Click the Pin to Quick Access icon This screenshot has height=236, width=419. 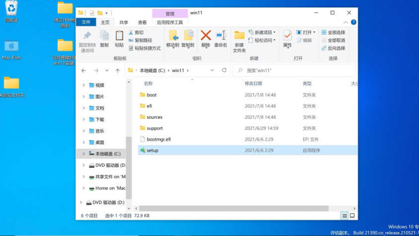[x=87, y=36]
